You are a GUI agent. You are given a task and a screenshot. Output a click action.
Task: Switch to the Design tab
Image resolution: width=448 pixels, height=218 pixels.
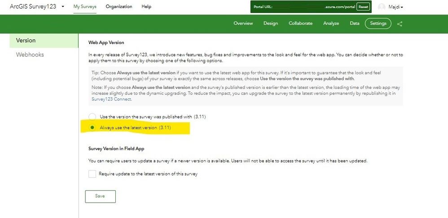click(271, 23)
